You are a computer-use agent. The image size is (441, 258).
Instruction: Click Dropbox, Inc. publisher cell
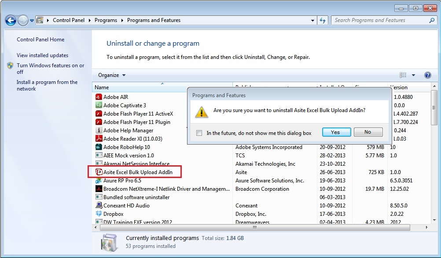pos(250,214)
